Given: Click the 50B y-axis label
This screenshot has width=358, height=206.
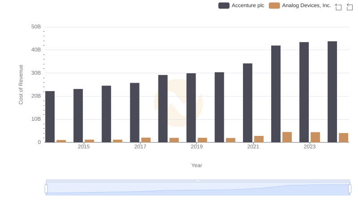Looking at the screenshot, I should click(36, 27).
